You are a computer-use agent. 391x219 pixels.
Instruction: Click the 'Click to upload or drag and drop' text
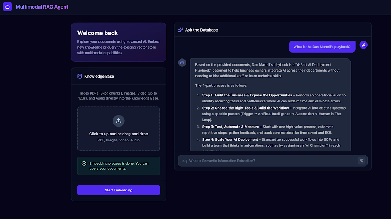(118, 134)
